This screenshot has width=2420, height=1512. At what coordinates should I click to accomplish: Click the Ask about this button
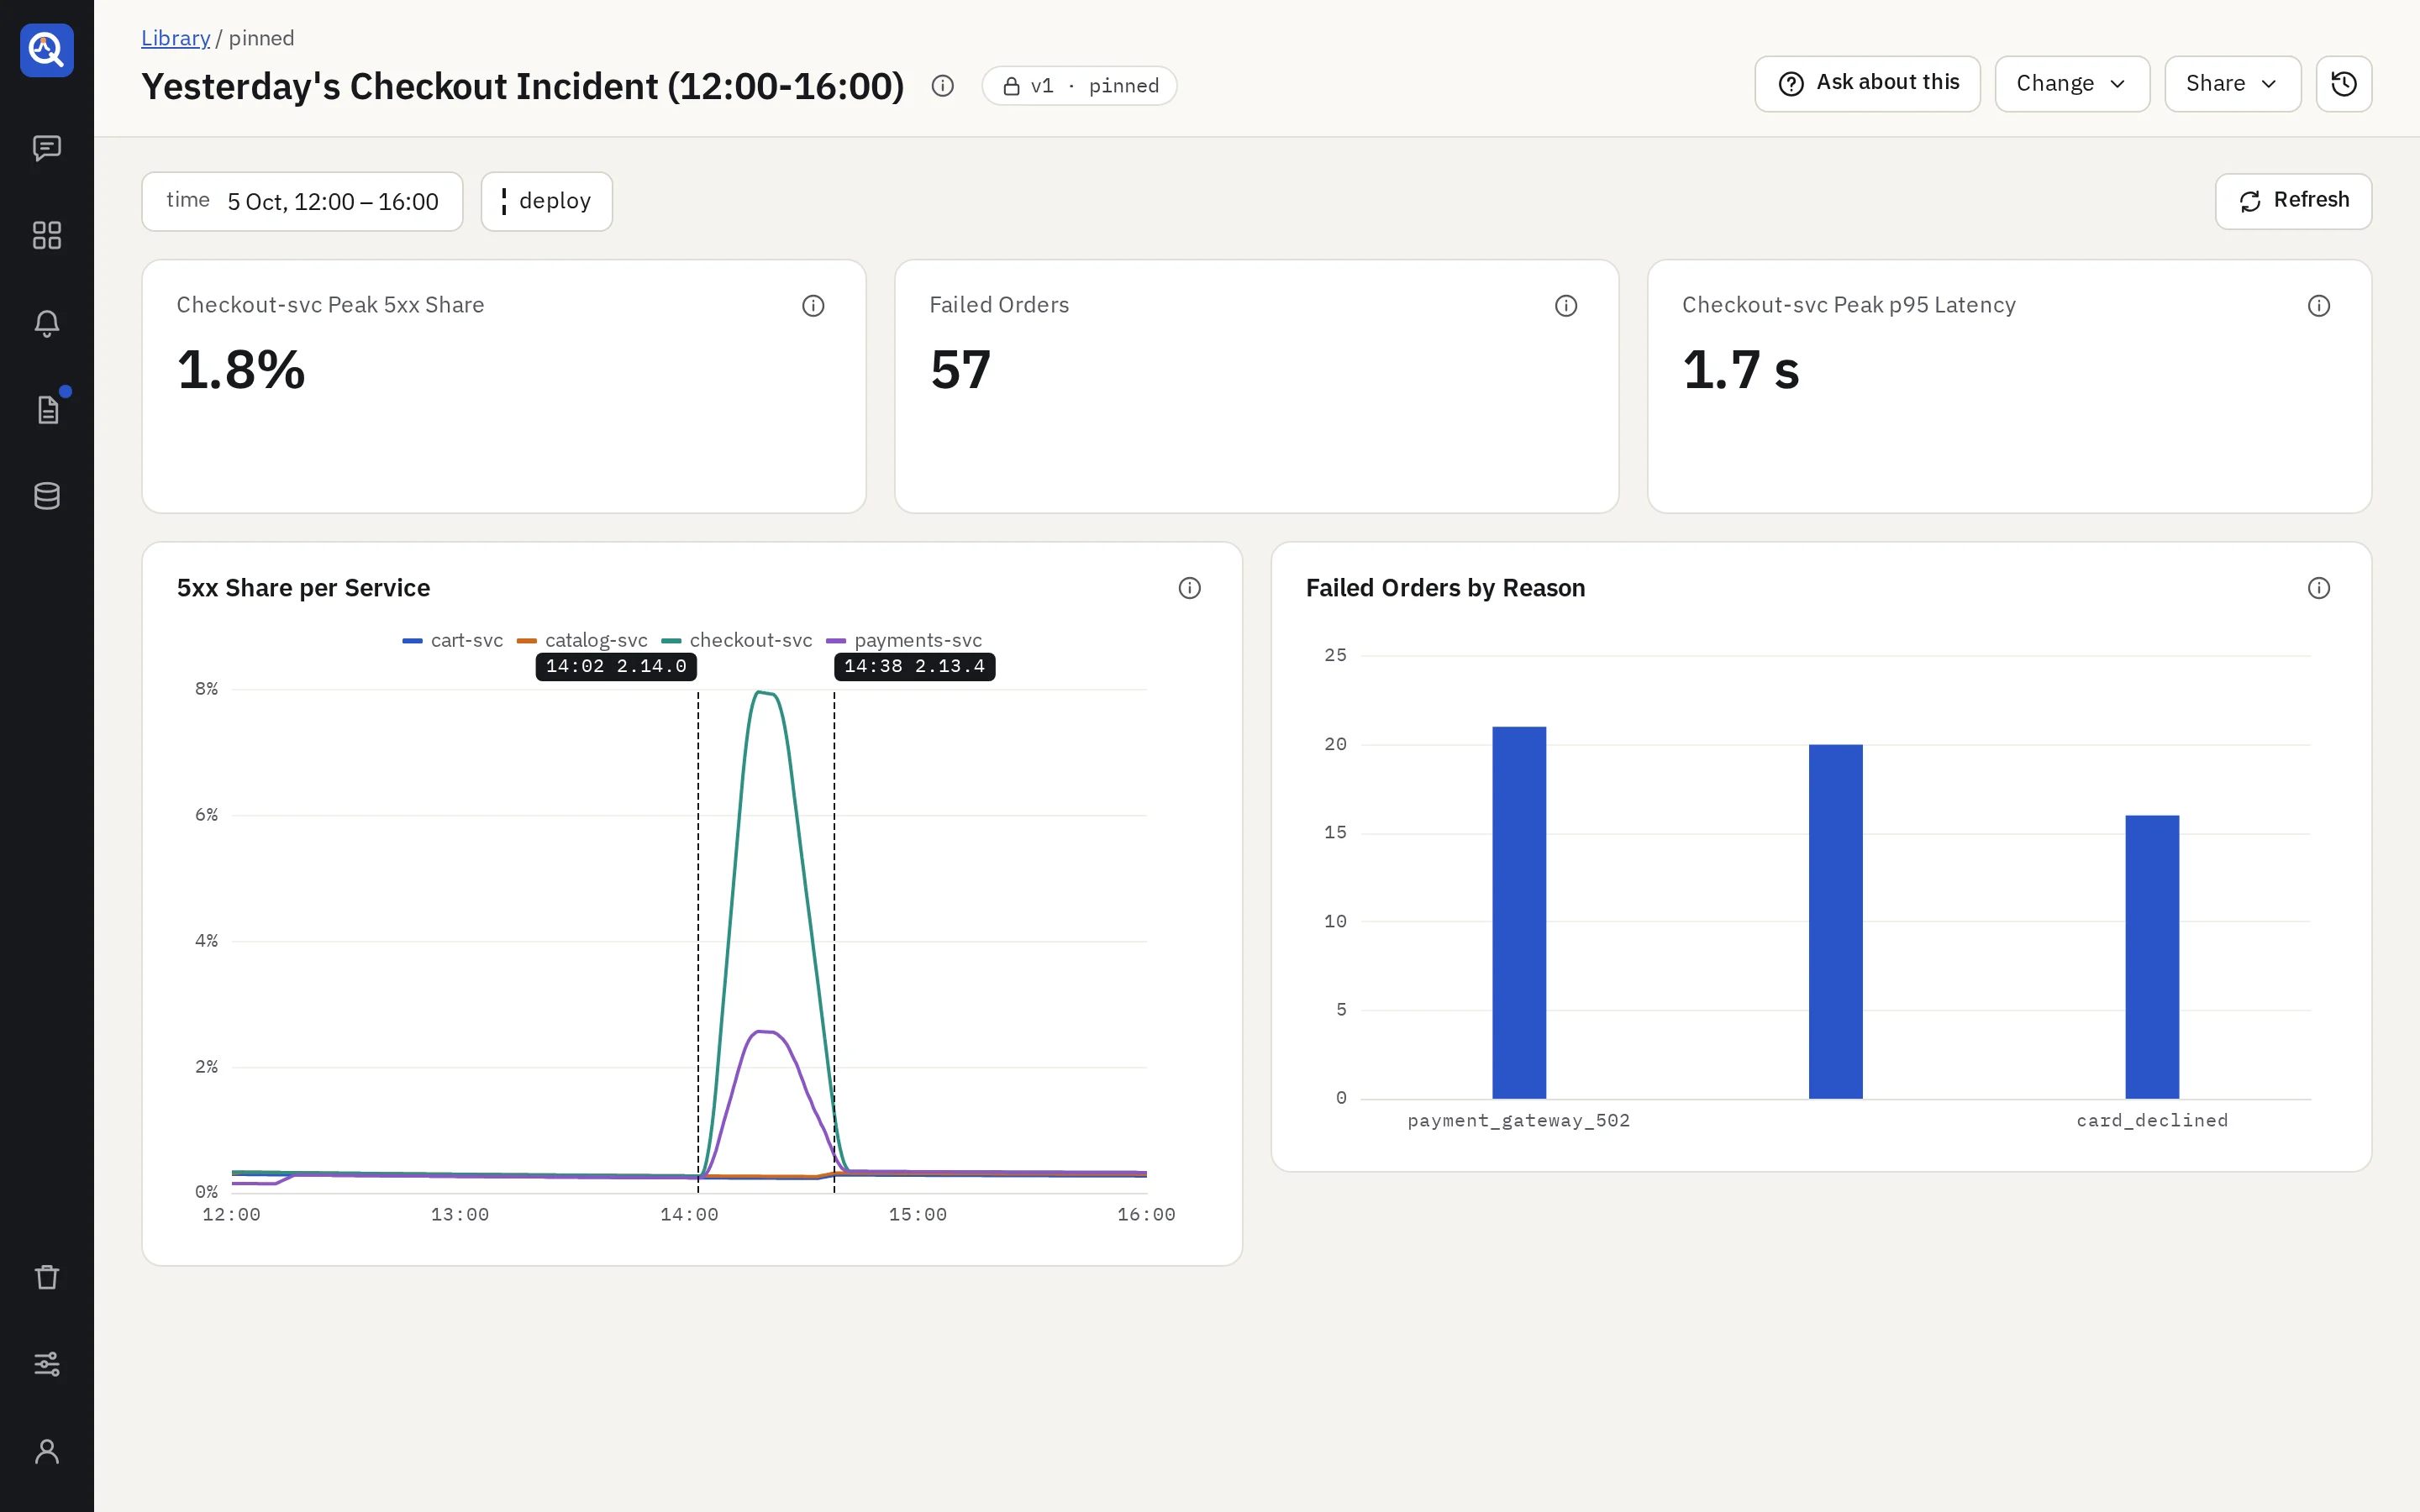click(1867, 84)
